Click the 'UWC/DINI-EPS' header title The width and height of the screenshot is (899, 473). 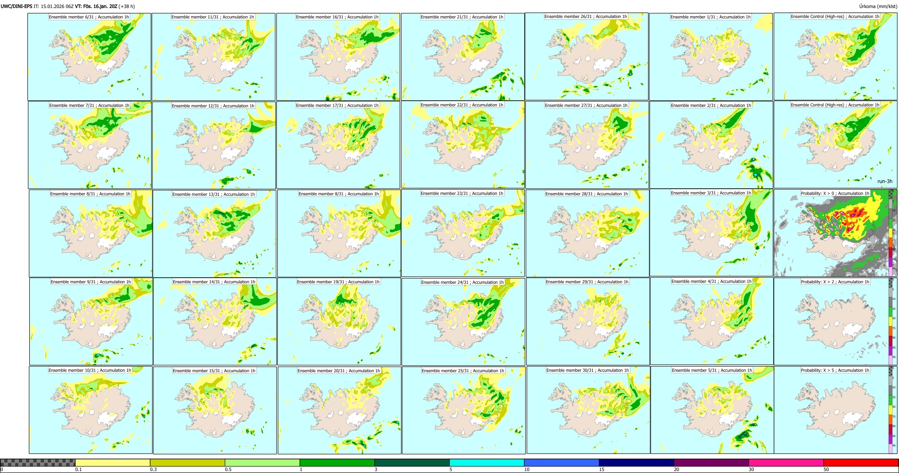pos(17,6)
